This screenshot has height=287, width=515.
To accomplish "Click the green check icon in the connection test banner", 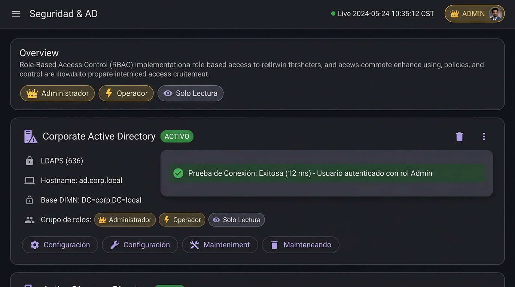I will point(179,173).
